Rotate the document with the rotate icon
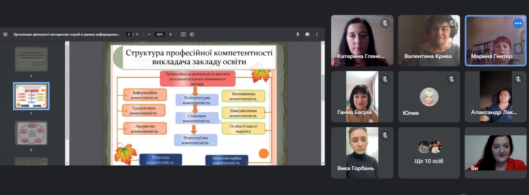This screenshot has height=195, width=529. pos(192,34)
